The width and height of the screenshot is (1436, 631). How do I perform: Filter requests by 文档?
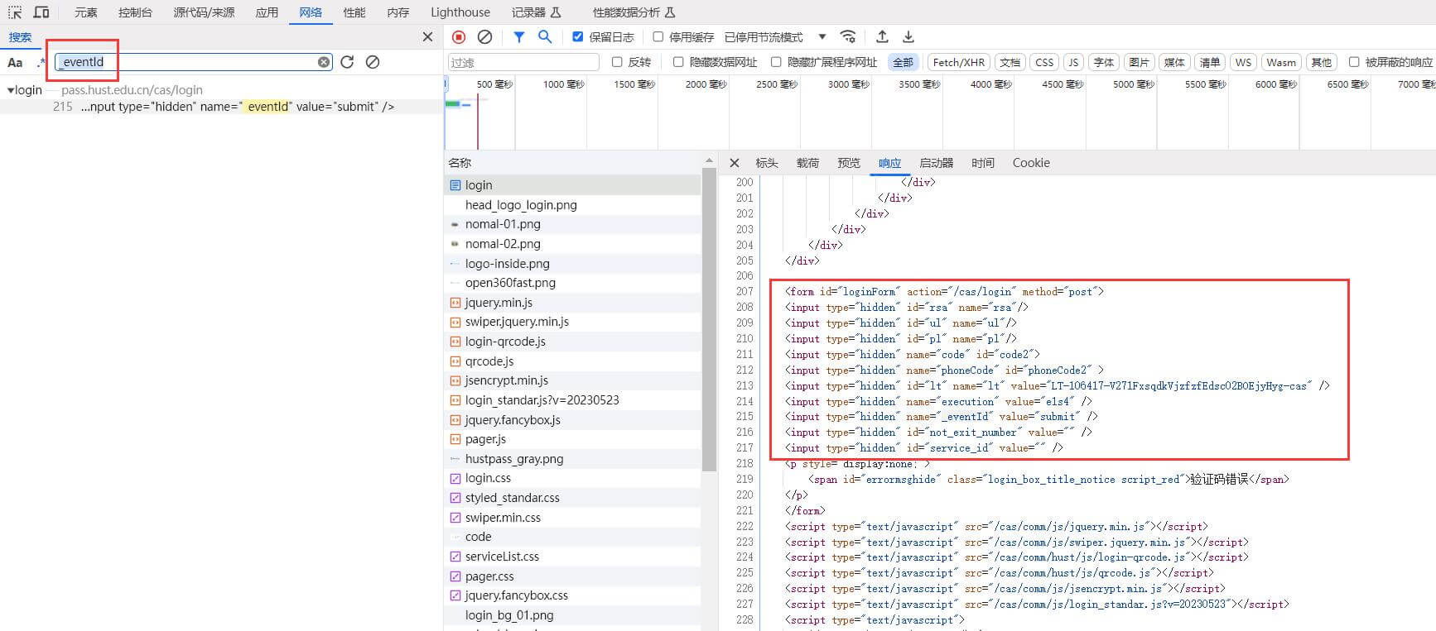[1010, 62]
